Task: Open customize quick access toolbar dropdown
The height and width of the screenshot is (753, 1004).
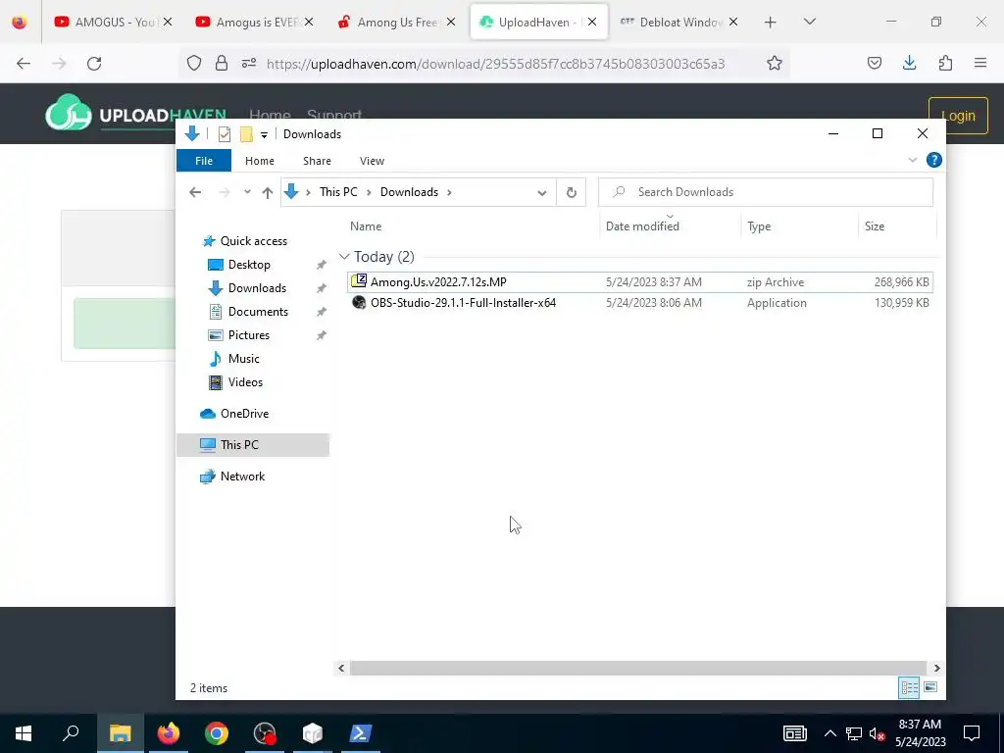Action: point(264,135)
